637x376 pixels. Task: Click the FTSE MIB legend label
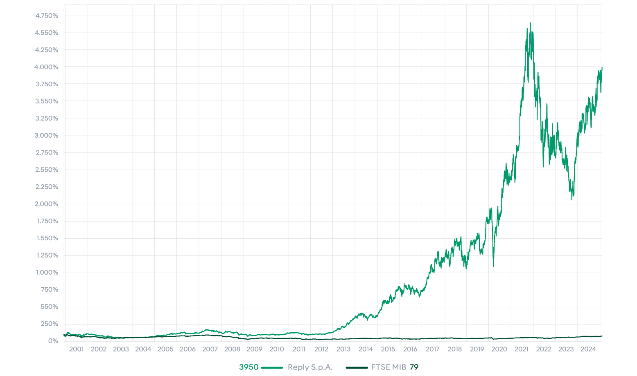[x=389, y=367]
